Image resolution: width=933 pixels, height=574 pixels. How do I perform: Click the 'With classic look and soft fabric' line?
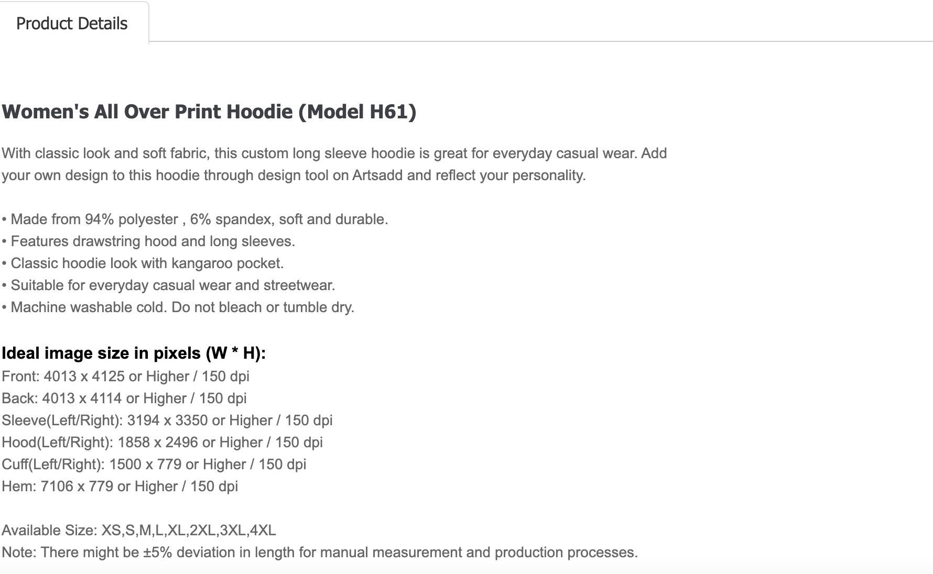(334, 153)
